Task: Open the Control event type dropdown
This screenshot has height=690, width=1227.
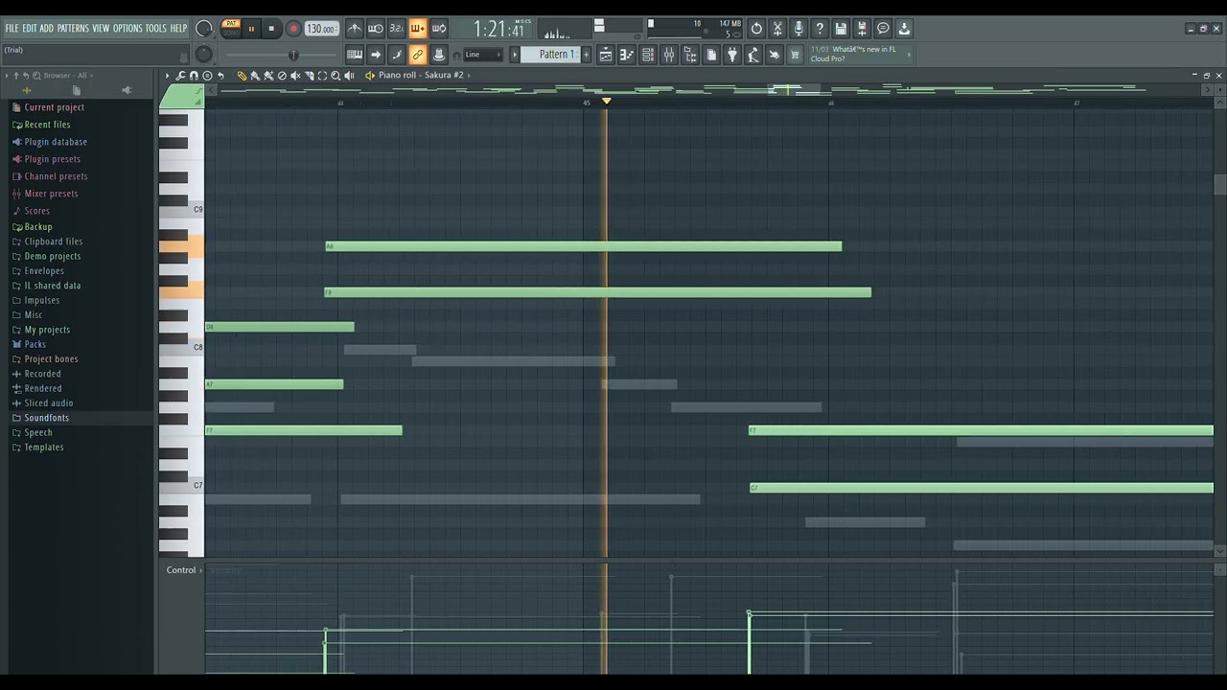Action: [184, 570]
